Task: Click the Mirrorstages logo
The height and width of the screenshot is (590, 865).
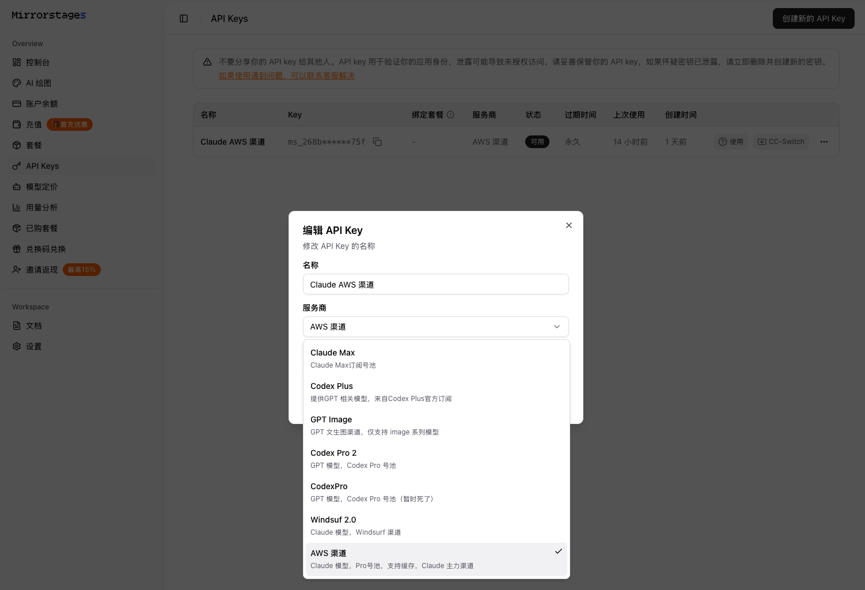Action: (x=49, y=15)
